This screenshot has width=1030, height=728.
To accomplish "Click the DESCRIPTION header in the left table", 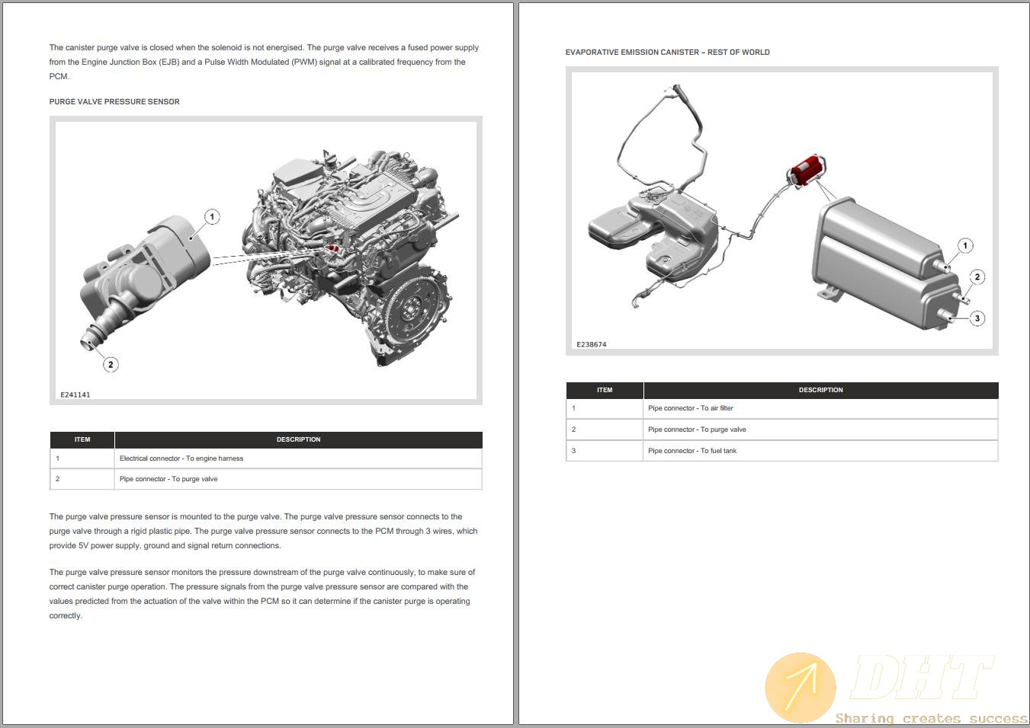I will 298,439.
